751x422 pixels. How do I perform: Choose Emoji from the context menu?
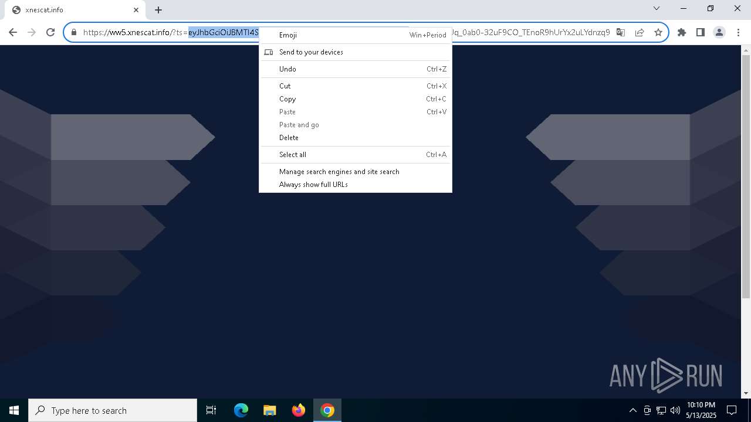coord(355,35)
